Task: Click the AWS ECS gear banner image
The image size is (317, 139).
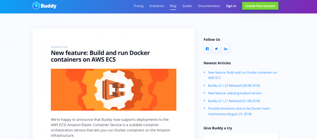Action: click(113, 90)
